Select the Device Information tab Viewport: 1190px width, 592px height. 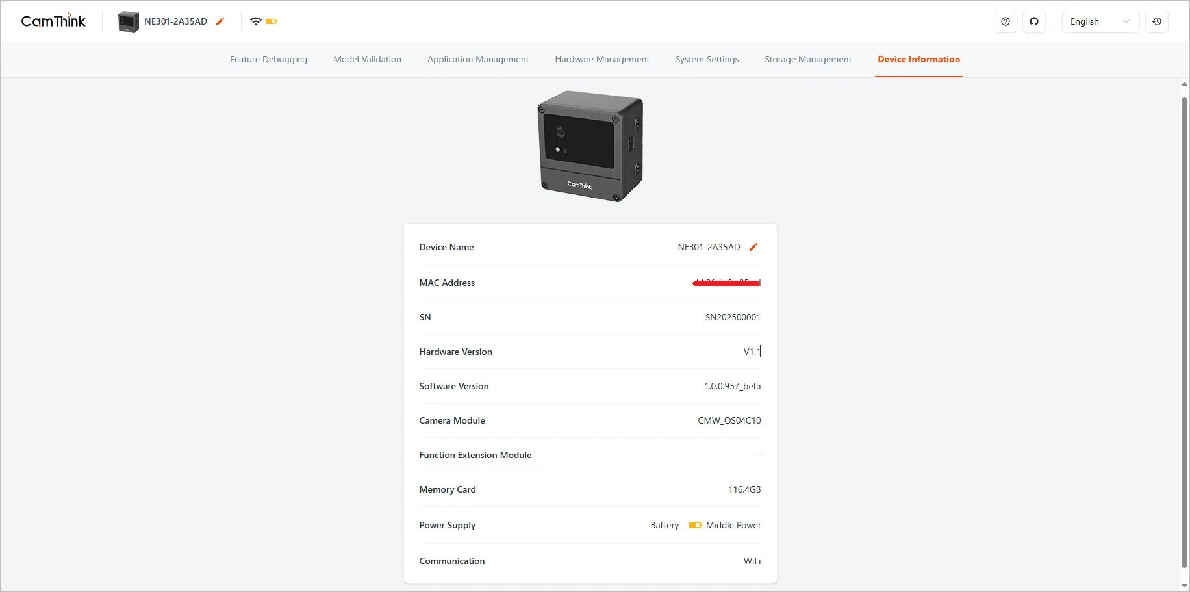[918, 59]
